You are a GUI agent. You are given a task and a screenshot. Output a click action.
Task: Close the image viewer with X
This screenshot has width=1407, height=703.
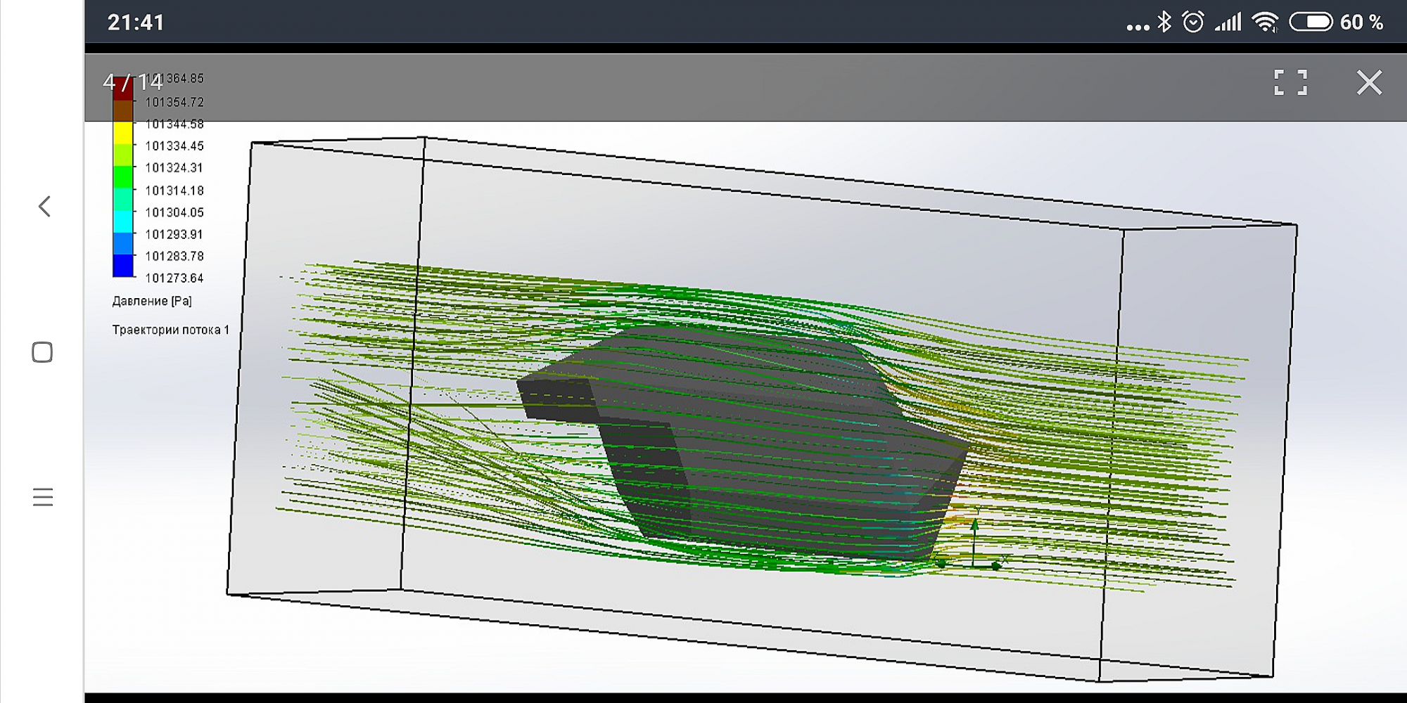(1368, 82)
